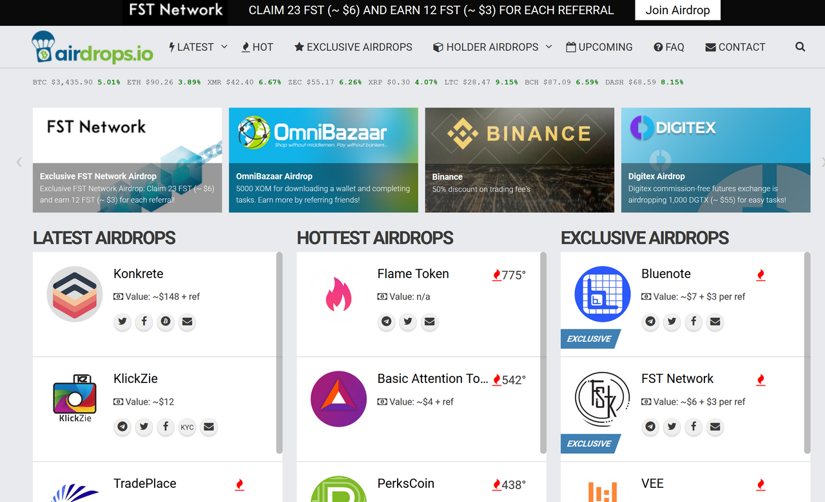The width and height of the screenshot is (825, 502).
Task: Click the airdrops.io parachute logo
Action: (x=92, y=47)
